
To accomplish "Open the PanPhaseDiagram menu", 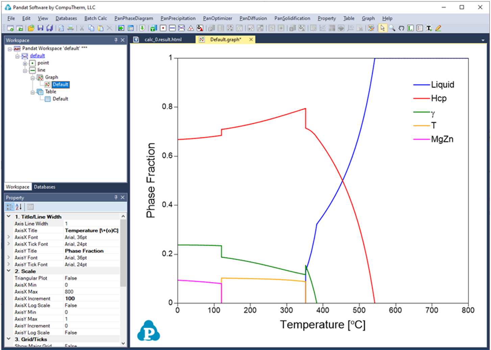I will coord(133,19).
